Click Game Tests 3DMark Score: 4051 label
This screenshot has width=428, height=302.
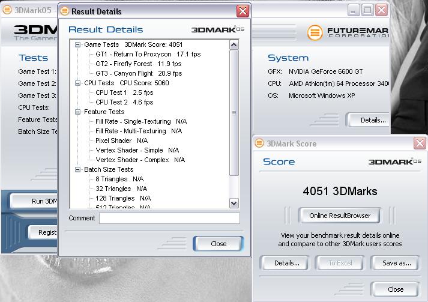133,44
